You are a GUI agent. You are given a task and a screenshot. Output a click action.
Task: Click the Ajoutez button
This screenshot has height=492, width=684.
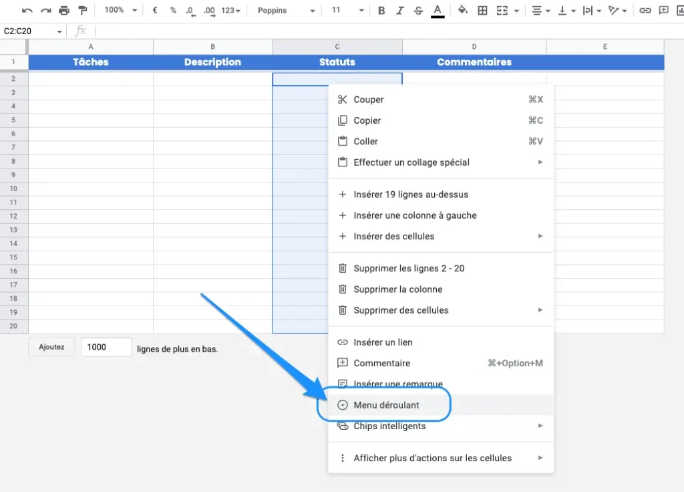[51, 347]
